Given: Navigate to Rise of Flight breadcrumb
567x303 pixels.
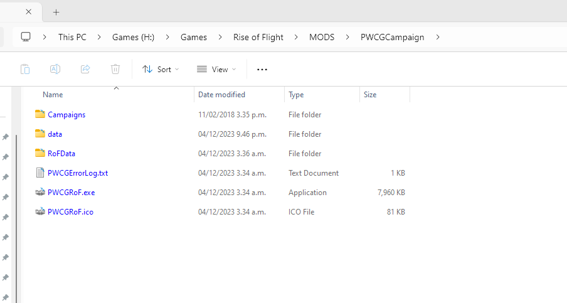Looking at the screenshot, I should pyautogui.click(x=259, y=37).
